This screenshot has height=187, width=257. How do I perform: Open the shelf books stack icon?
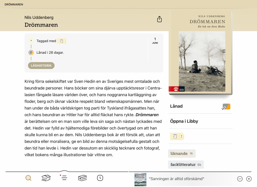pyautogui.click(x=83, y=178)
